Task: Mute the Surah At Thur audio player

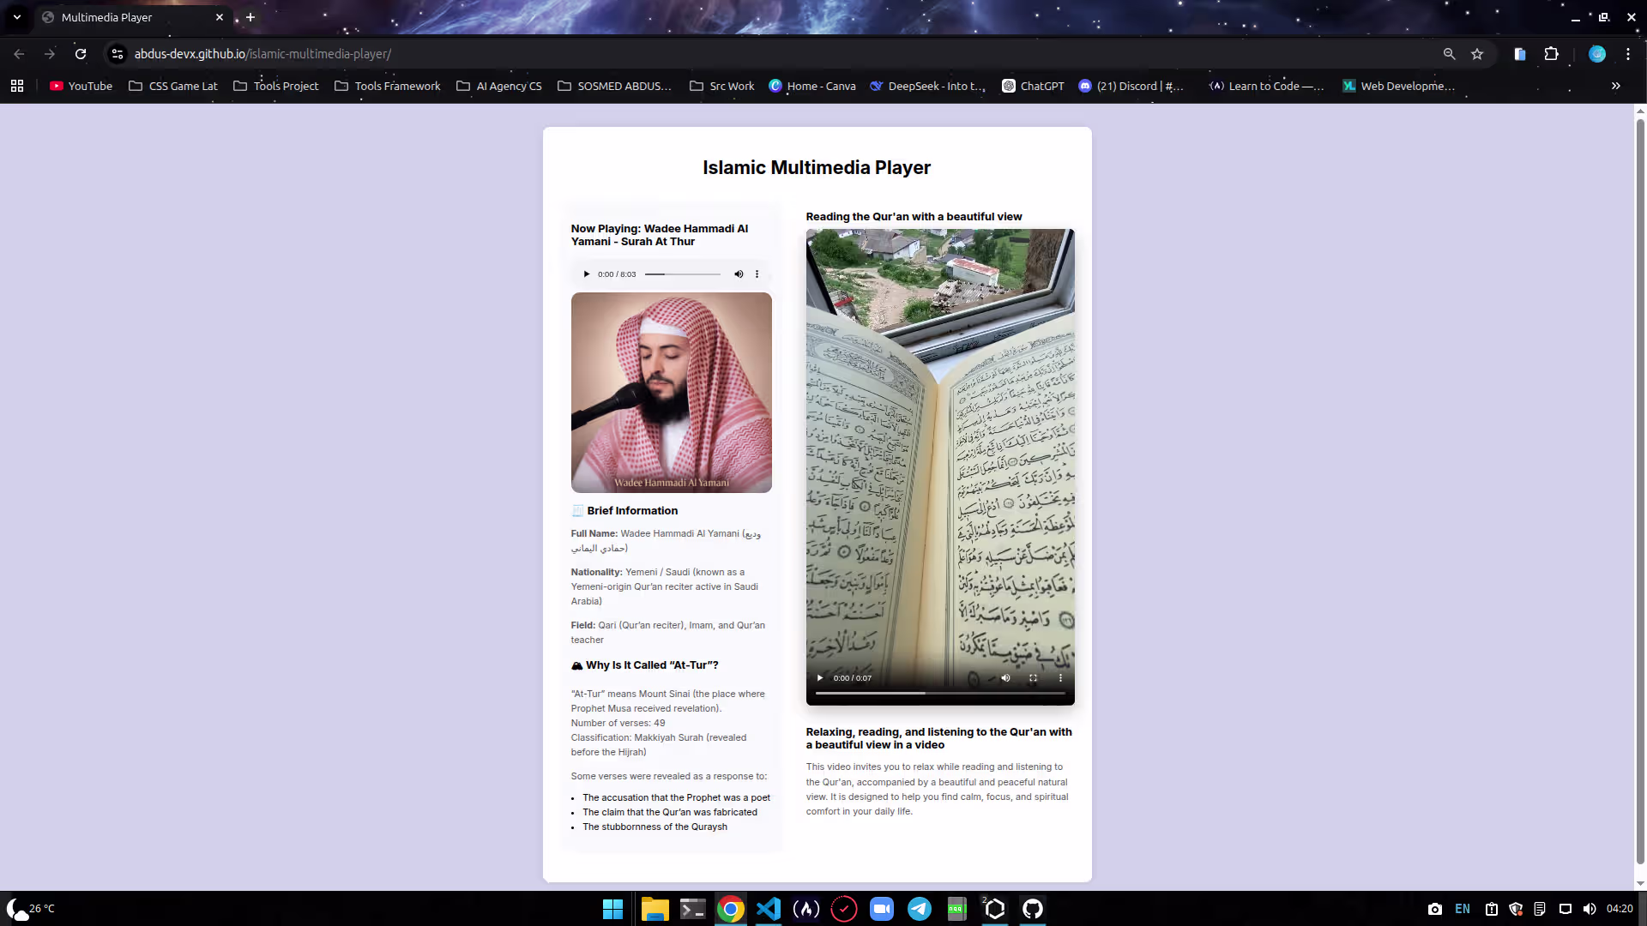Action: click(x=739, y=274)
